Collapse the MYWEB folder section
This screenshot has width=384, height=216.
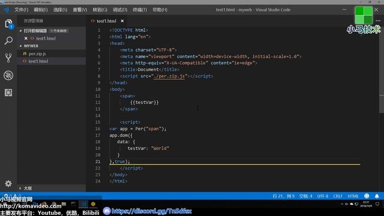[x=20, y=46]
